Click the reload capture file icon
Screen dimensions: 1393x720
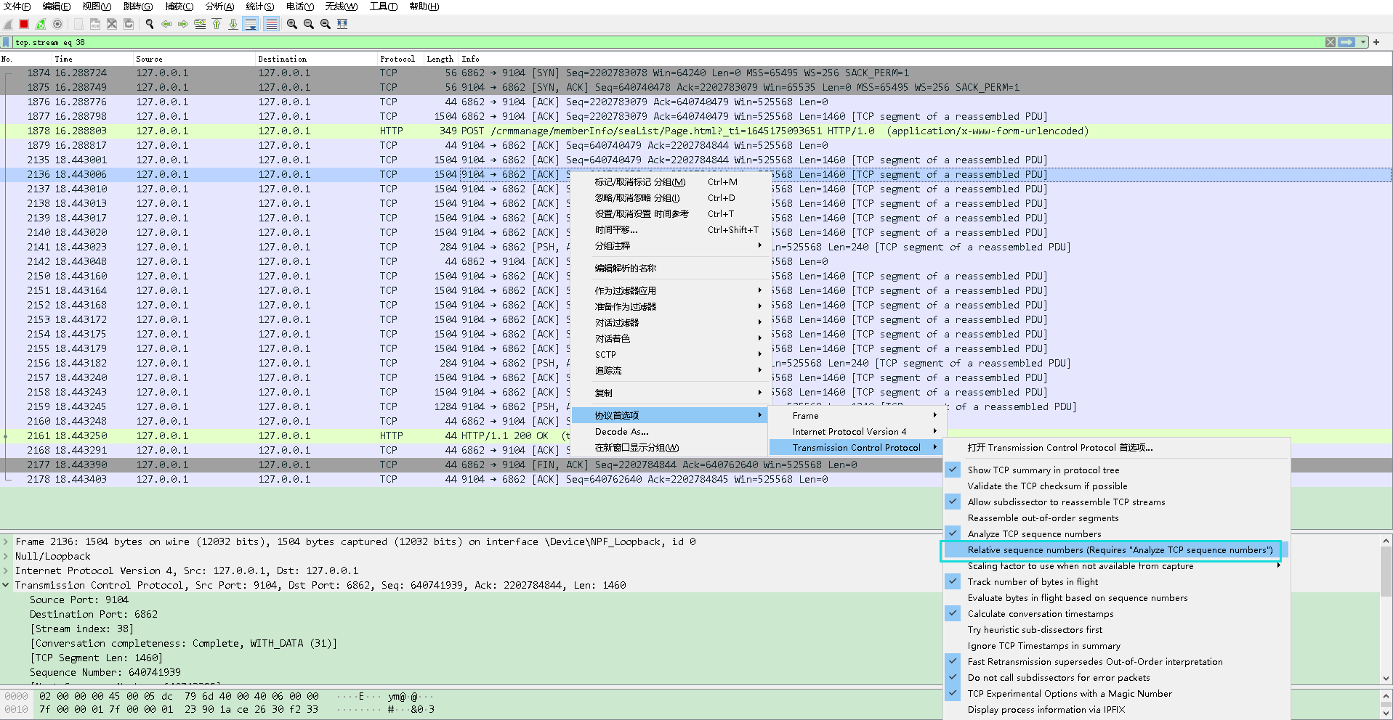coord(129,24)
